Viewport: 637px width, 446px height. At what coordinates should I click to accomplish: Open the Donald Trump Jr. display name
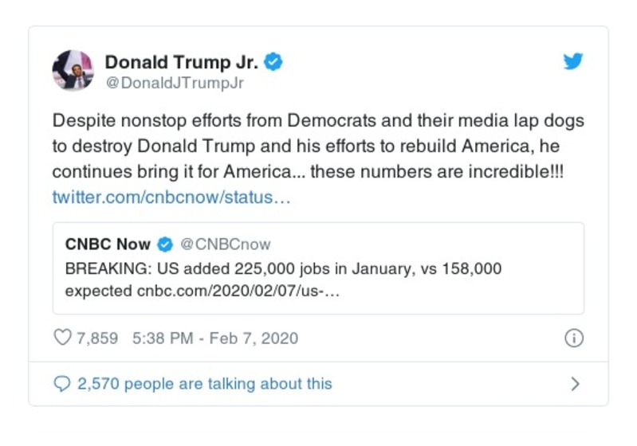pyautogui.click(x=183, y=61)
